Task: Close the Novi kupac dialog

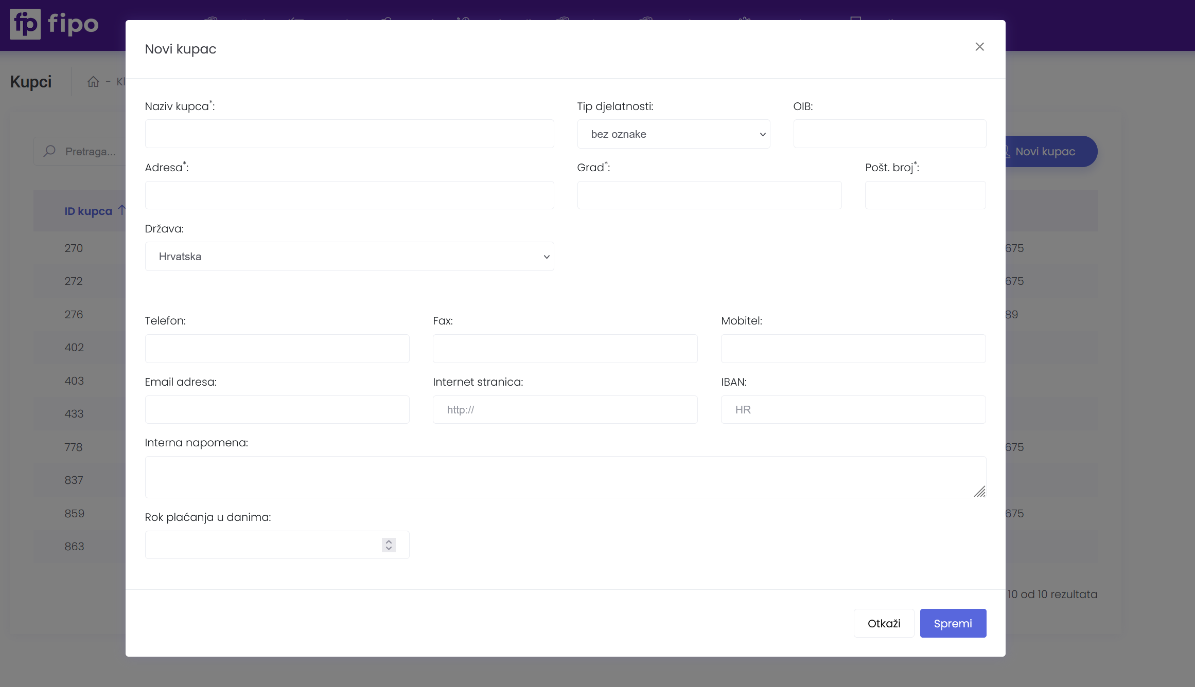Action: coord(979,47)
